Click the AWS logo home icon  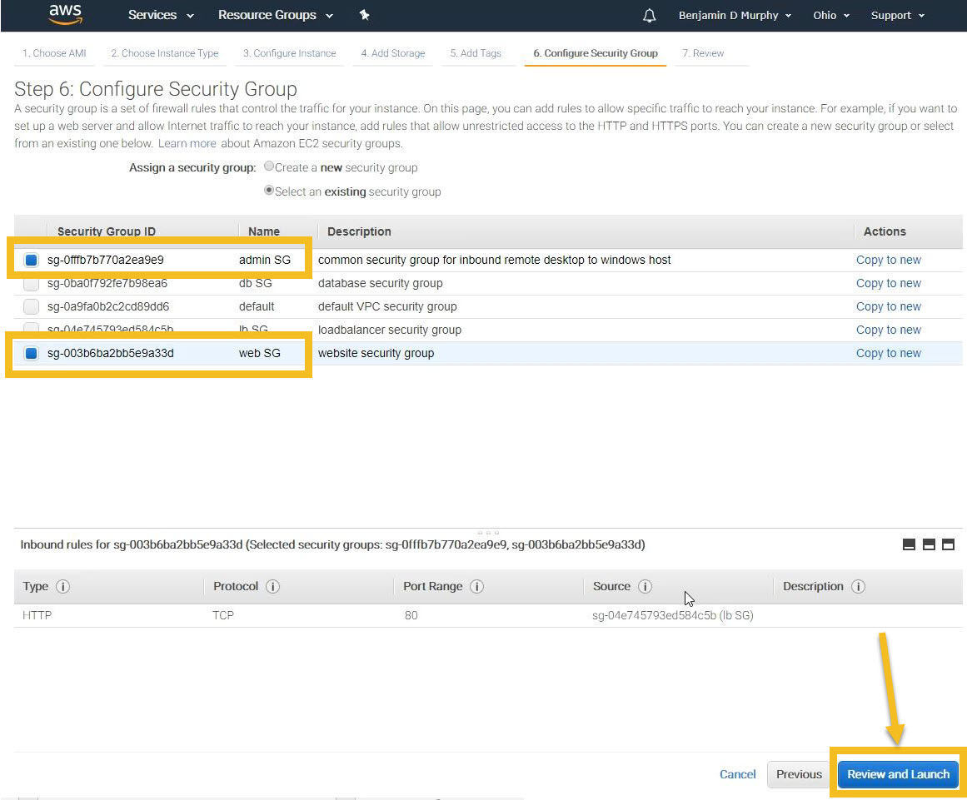coord(65,14)
